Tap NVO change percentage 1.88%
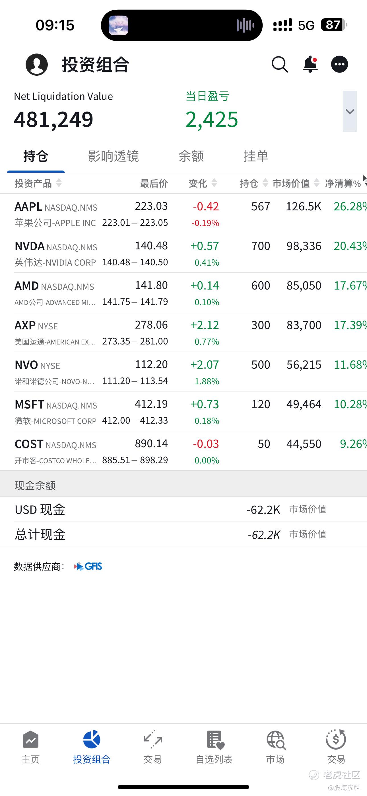Viewport: 367px width, 796px height. (207, 381)
